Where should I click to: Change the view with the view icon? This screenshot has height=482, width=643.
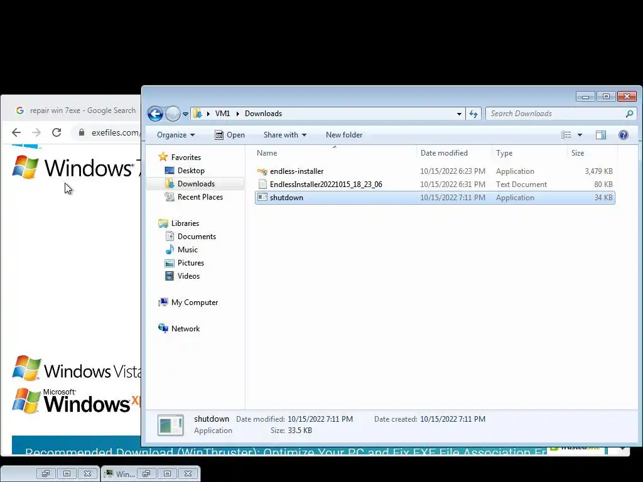tap(566, 135)
